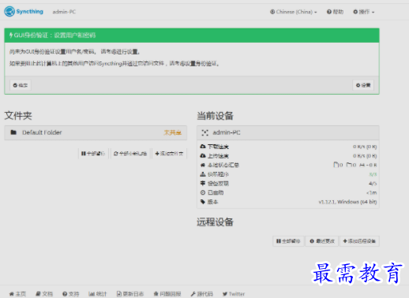Click download rate 0 B/s value

(365, 147)
